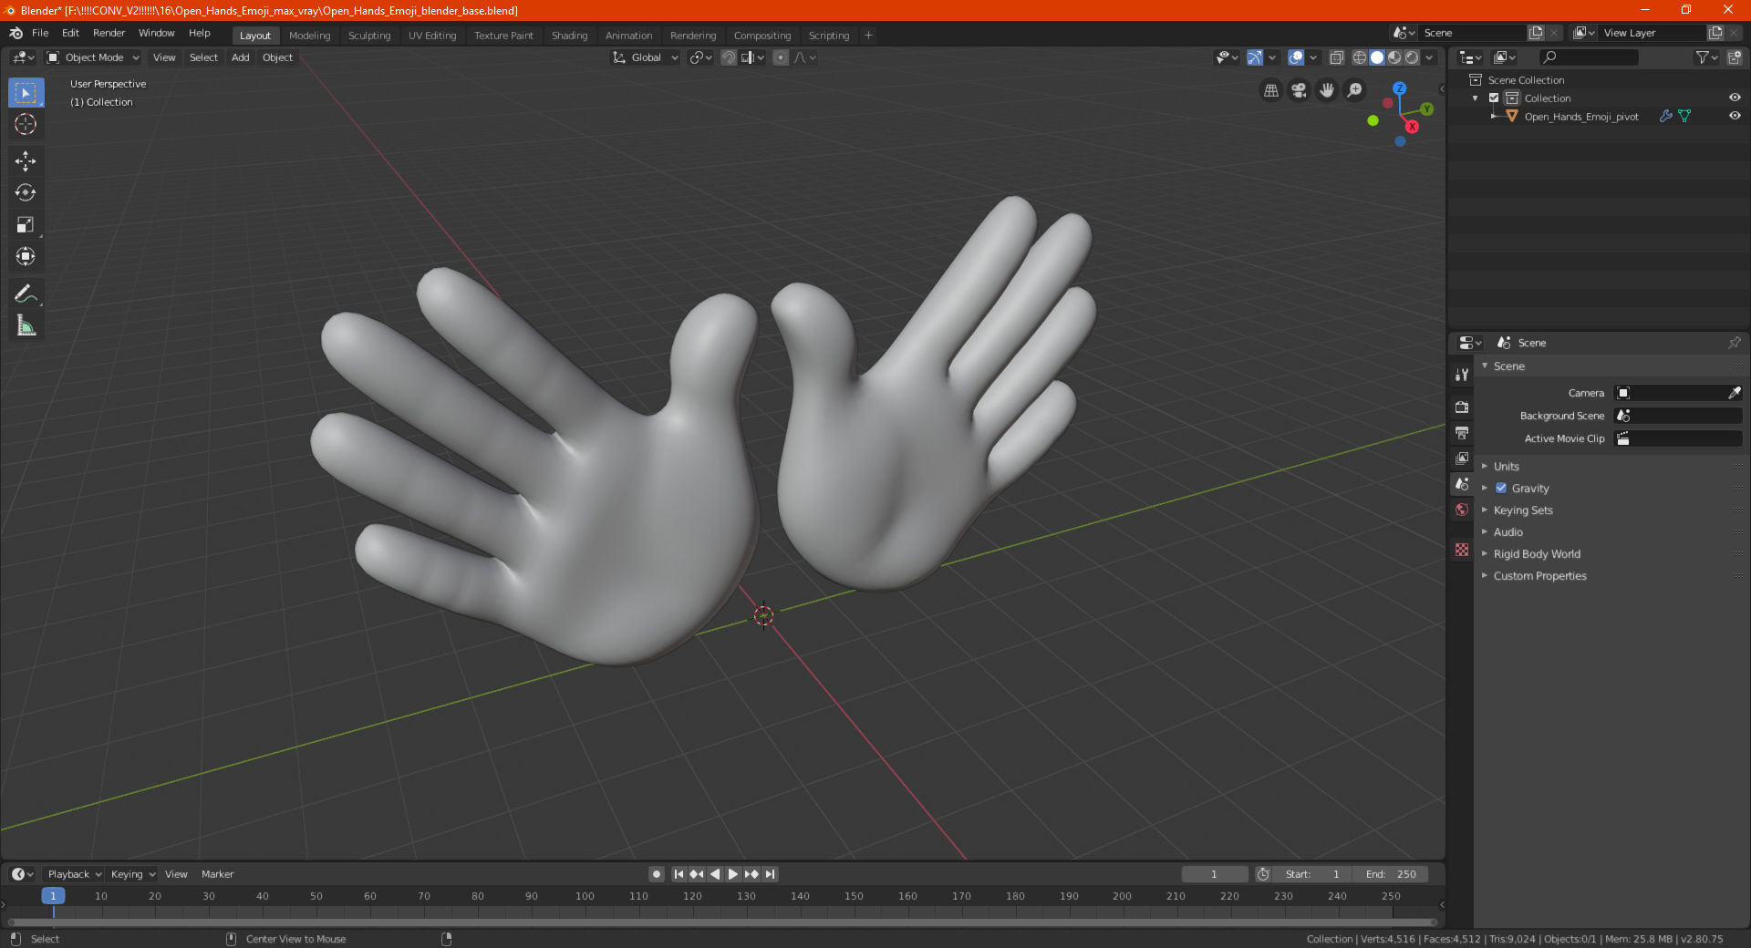Expand Rigid Body World panel
This screenshot has width=1751, height=948.
click(x=1537, y=553)
